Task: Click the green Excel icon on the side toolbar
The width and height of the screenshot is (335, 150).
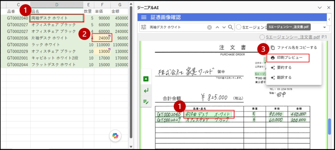Action: 146,79
